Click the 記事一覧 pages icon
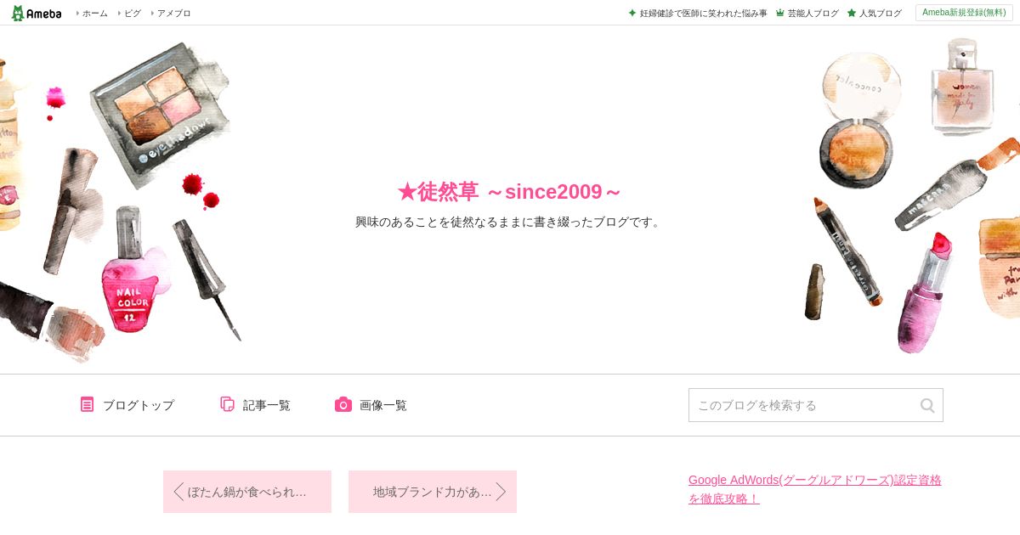 point(227,404)
